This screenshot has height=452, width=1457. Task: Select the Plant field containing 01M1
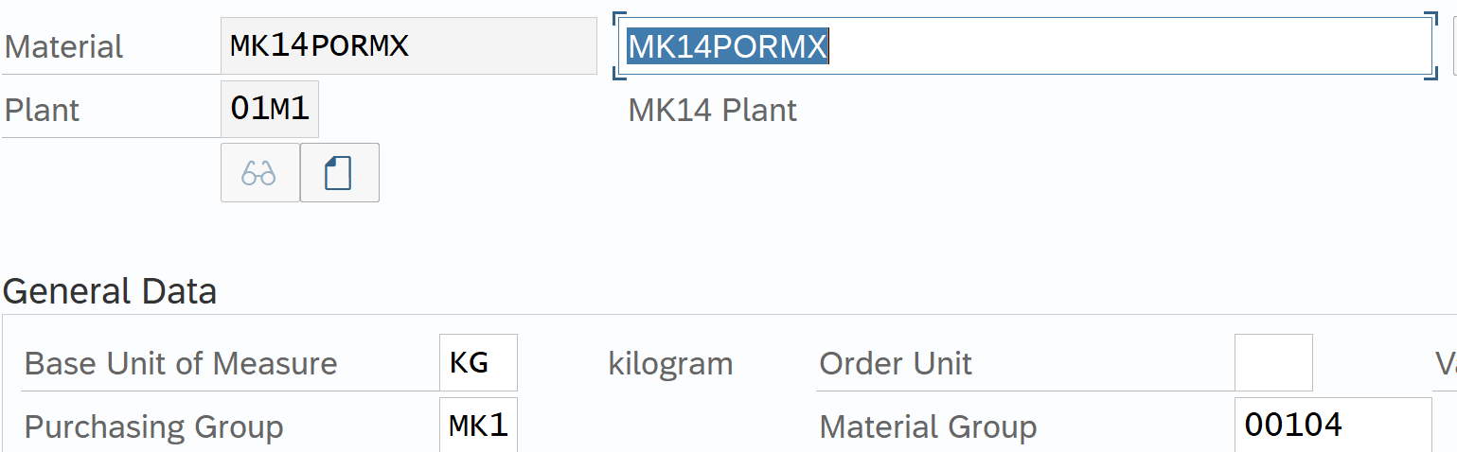pyautogui.click(x=270, y=110)
